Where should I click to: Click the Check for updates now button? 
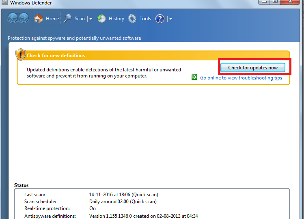(252, 67)
